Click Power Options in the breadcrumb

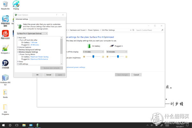point(93,30)
